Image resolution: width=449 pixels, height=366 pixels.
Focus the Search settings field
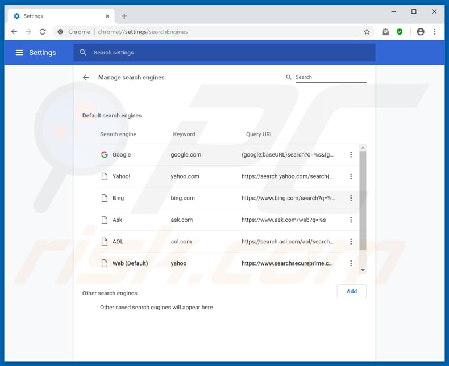coord(224,53)
